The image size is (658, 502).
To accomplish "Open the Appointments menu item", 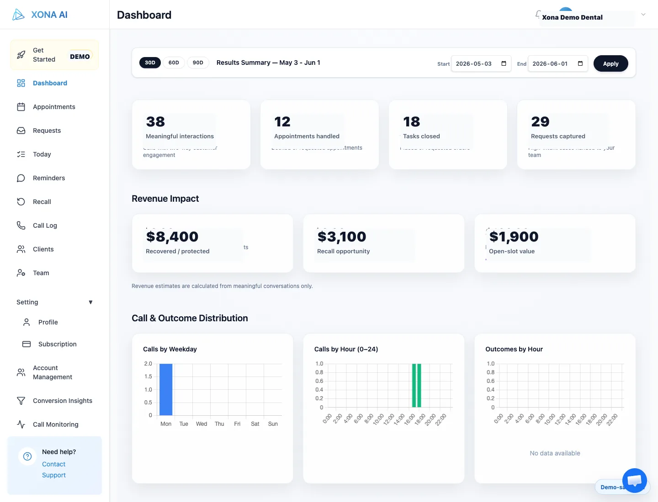I will click(54, 107).
